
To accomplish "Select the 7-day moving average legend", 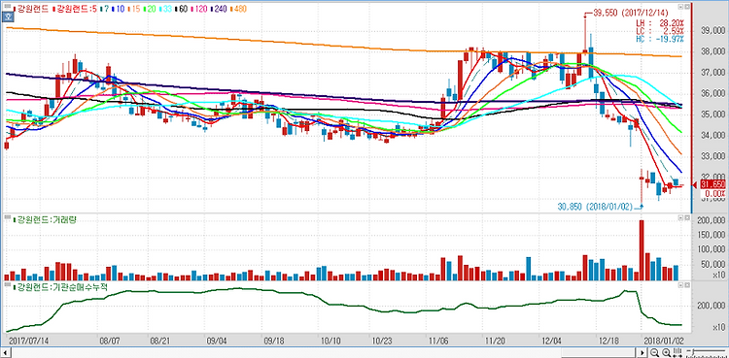I will [x=105, y=9].
